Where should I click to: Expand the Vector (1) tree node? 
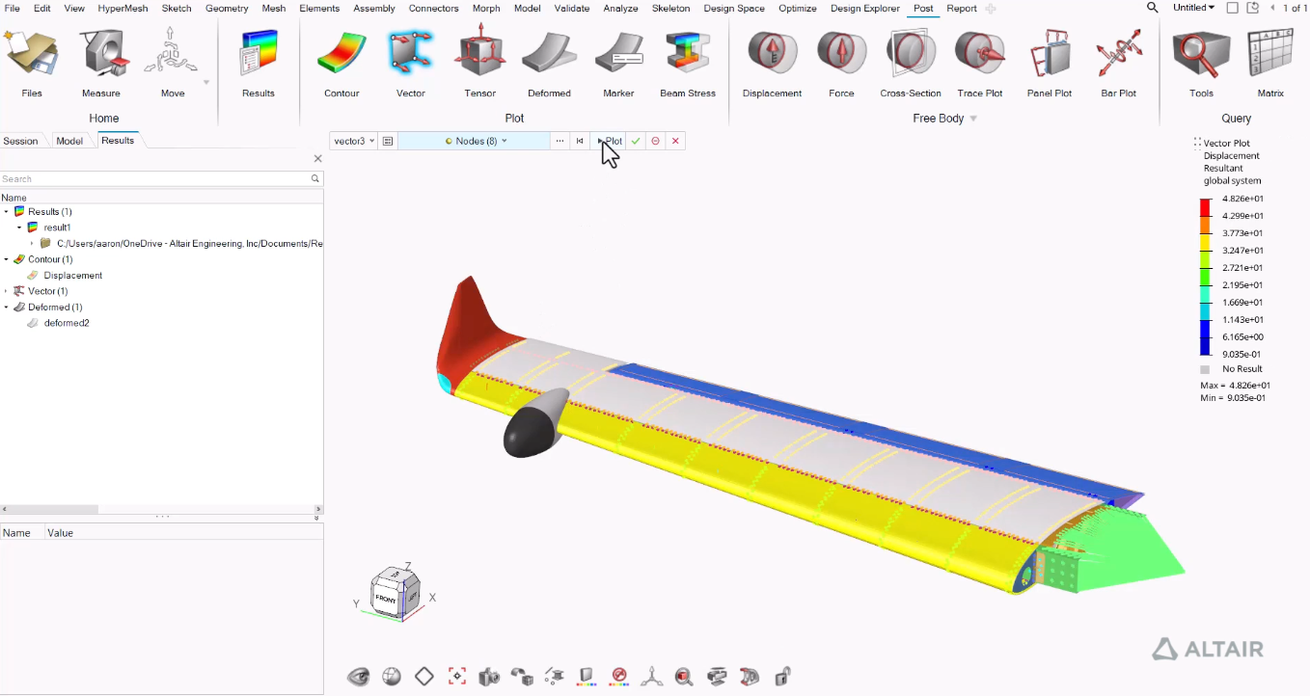(7, 291)
